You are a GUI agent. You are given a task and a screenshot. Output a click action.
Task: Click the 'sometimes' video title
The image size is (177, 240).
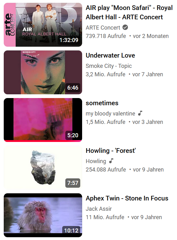click(102, 103)
